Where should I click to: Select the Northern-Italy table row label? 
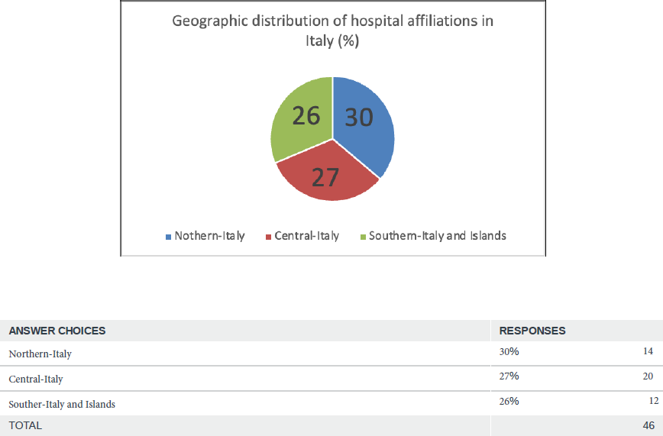(40, 354)
